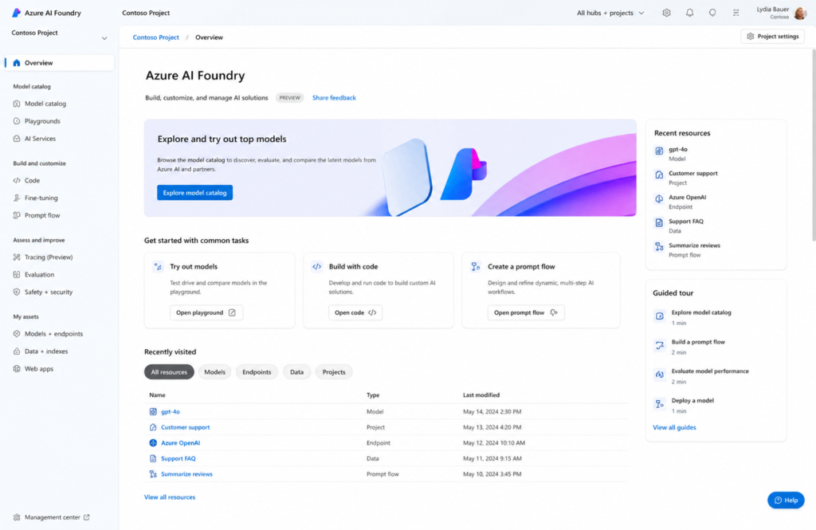Click Azure OpenAI icon in Recent resources
Viewport: 816px width, 530px height.
pos(659,199)
